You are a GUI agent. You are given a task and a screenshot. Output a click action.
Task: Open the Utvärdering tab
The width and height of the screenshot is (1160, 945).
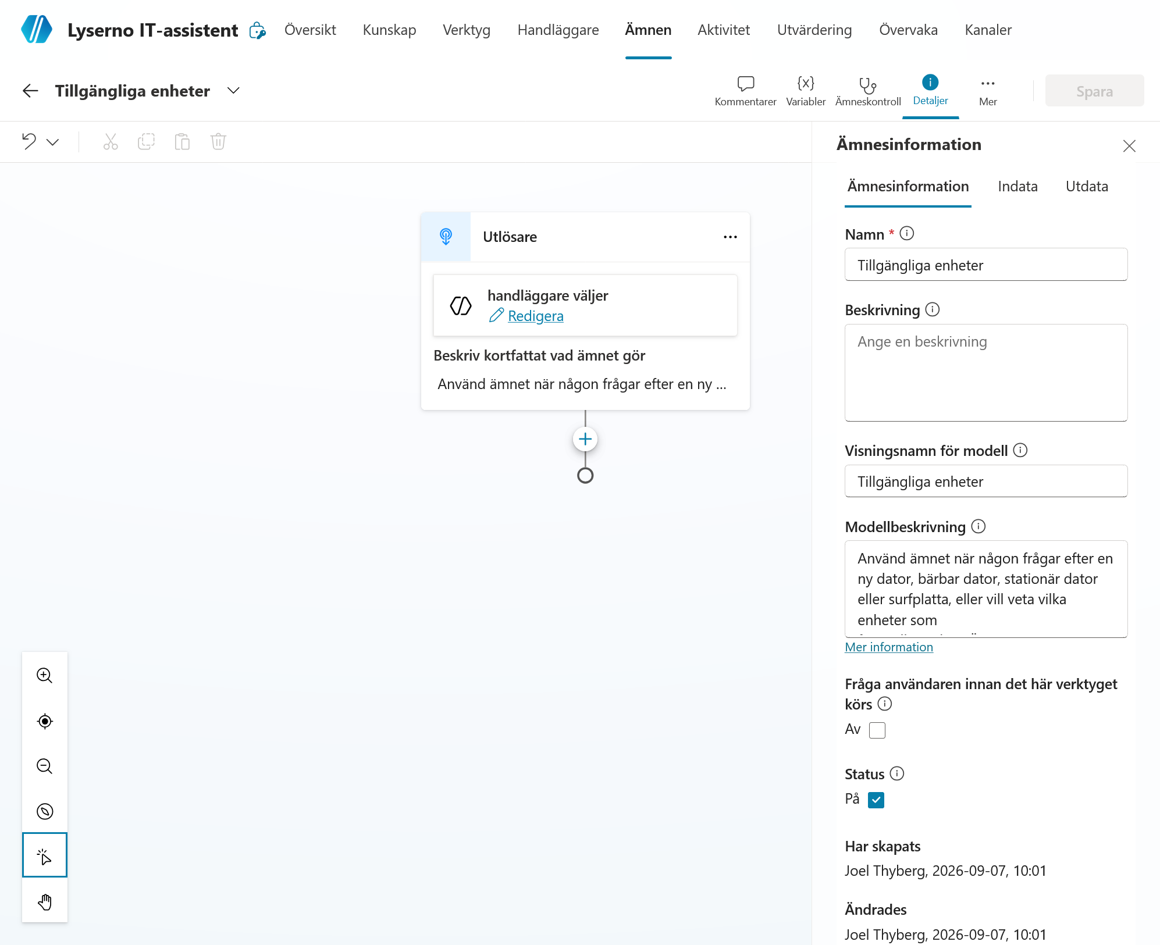click(814, 30)
